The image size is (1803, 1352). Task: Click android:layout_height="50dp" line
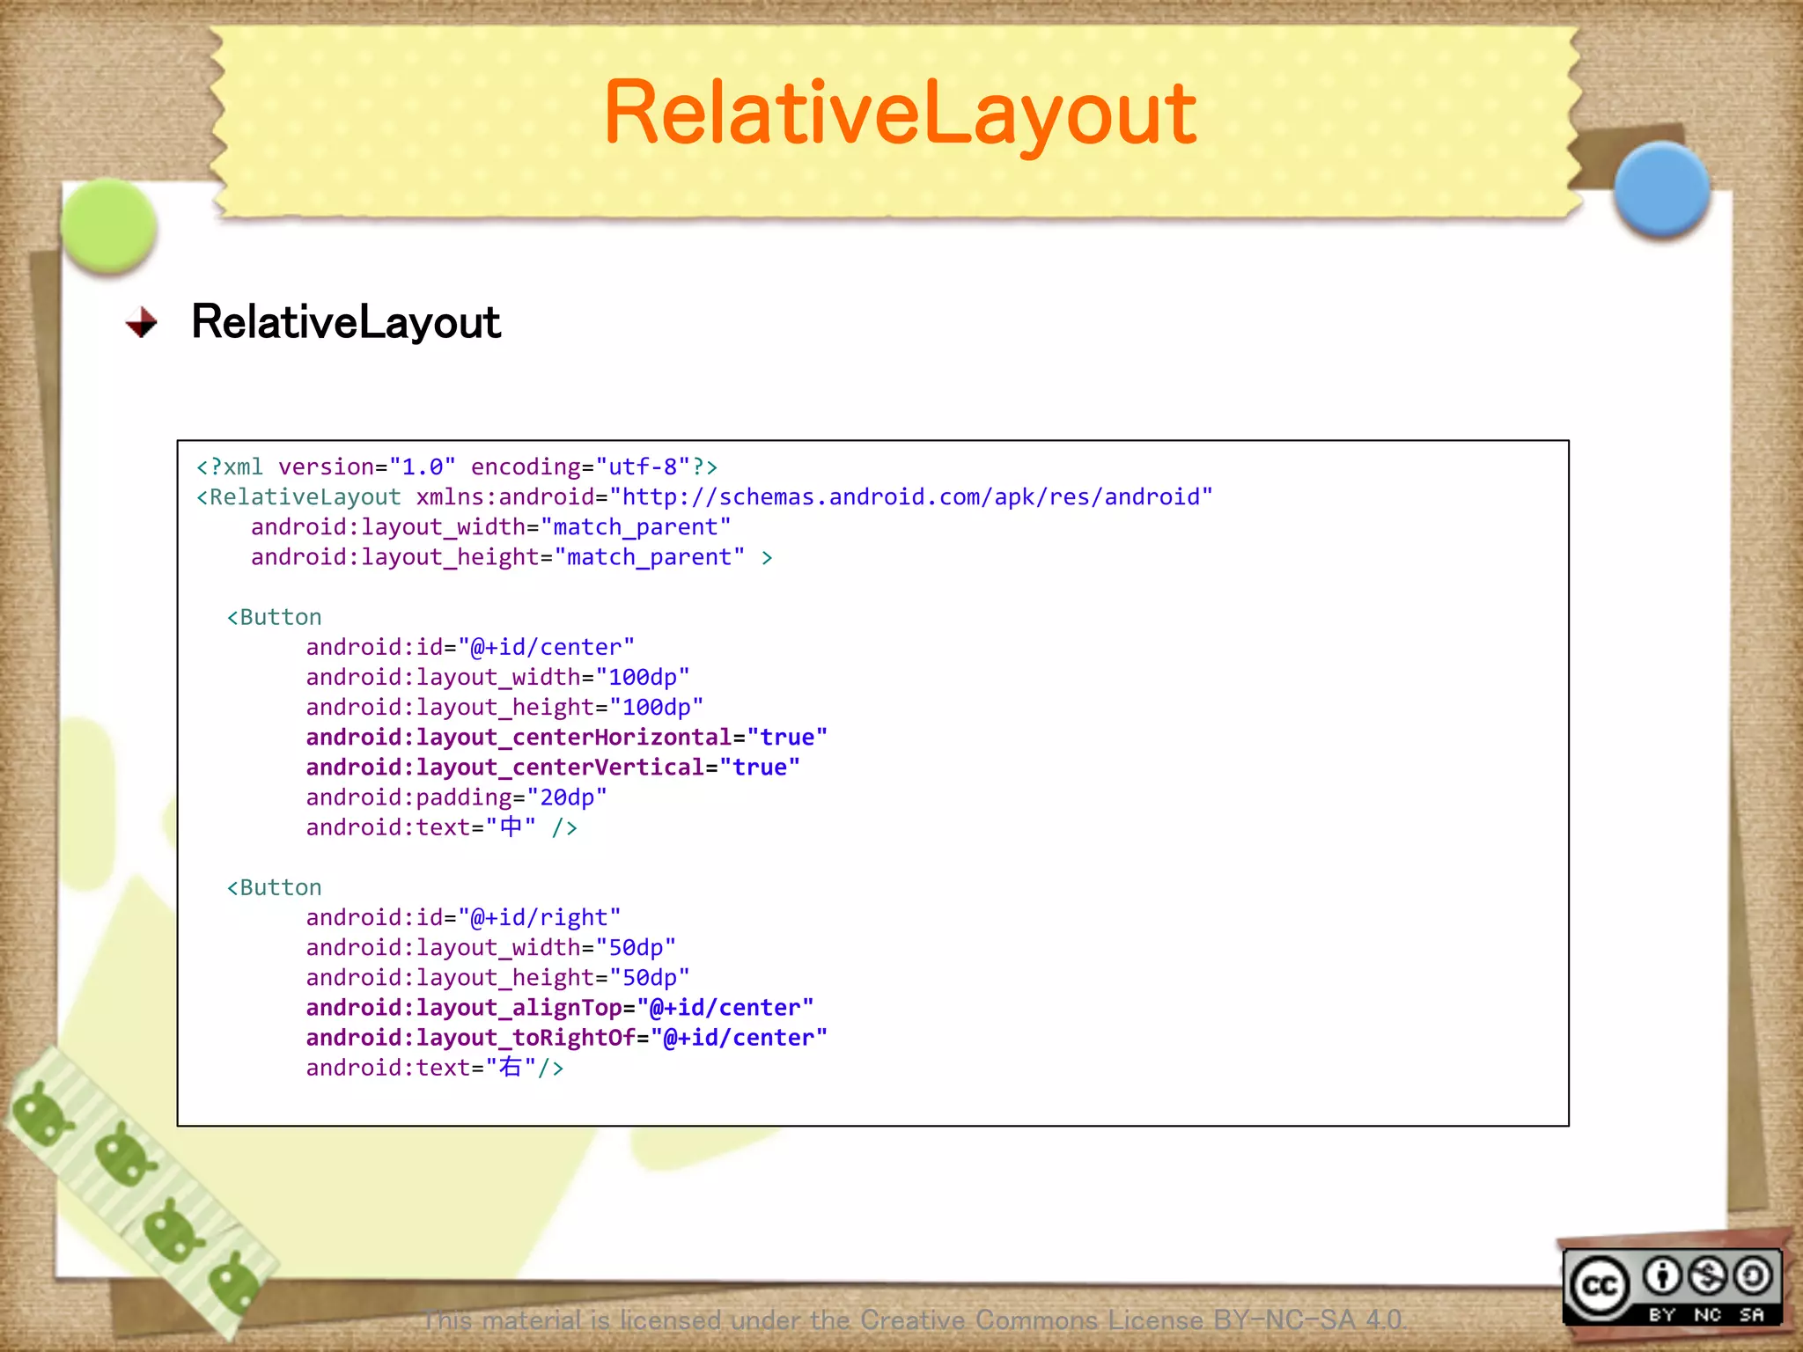click(497, 977)
